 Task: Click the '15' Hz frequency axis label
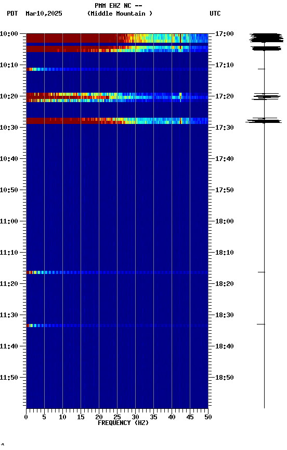(x=81, y=417)
